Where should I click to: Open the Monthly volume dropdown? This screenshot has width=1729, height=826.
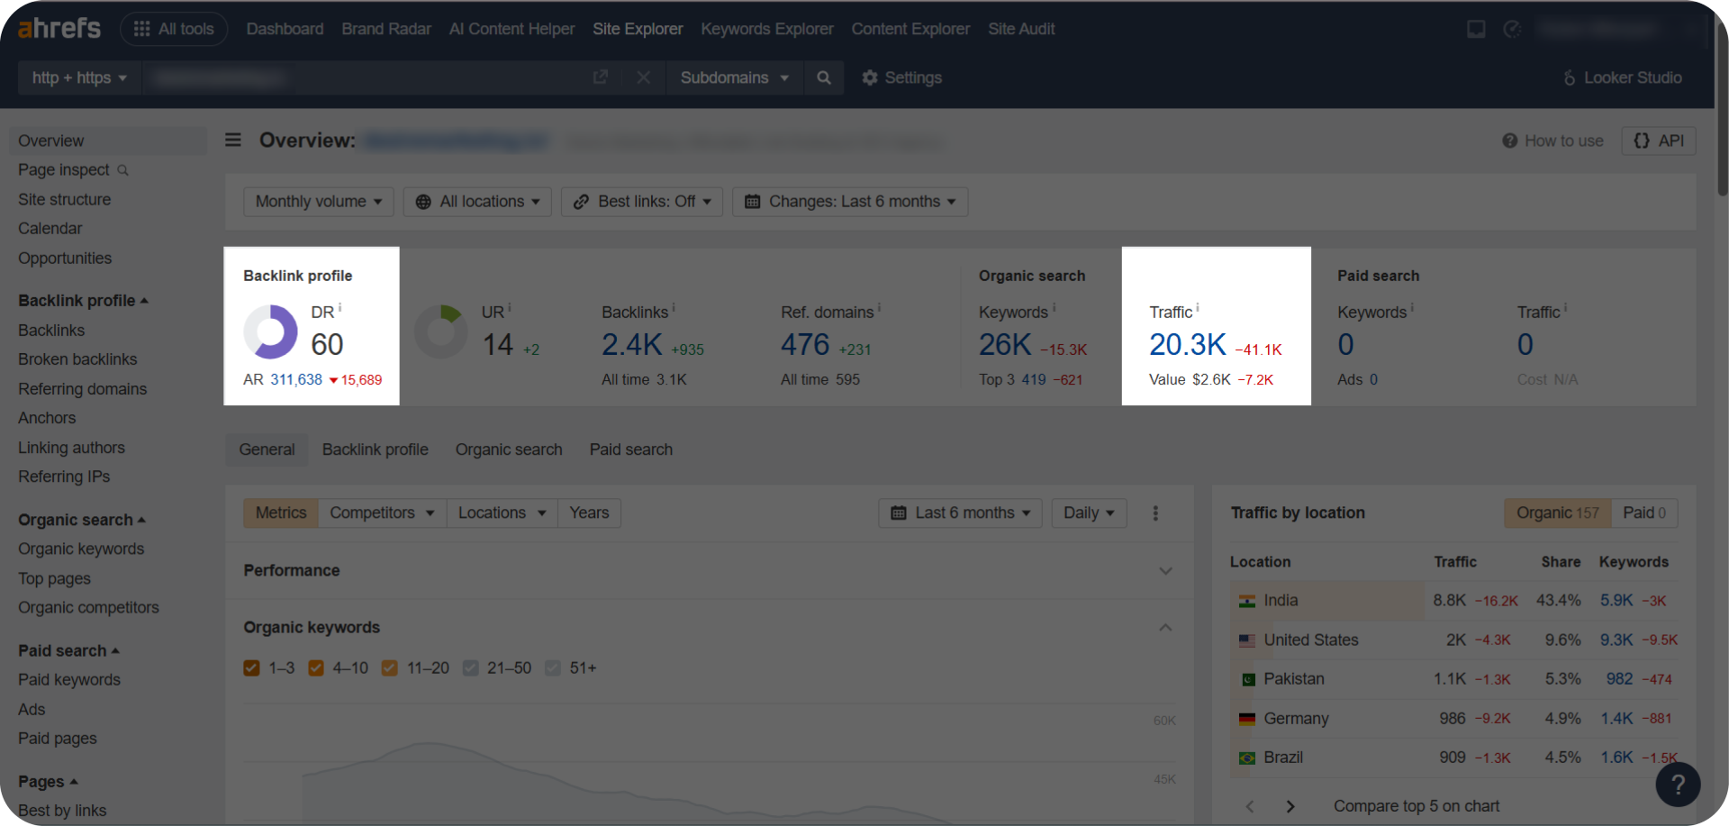[x=319, y=202]
